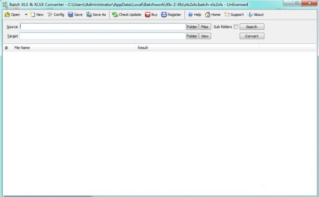
Task: Click the Support toolbar item
Action: point(234,15)
